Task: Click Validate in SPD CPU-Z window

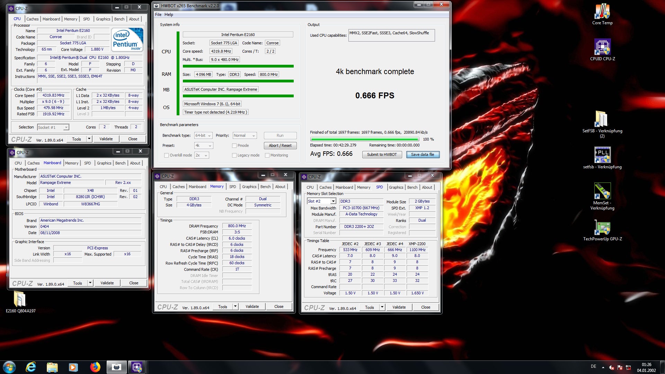Action: 399,307
